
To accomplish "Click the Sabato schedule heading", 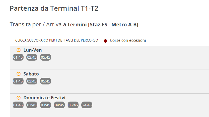I will (x=31, y=74).
